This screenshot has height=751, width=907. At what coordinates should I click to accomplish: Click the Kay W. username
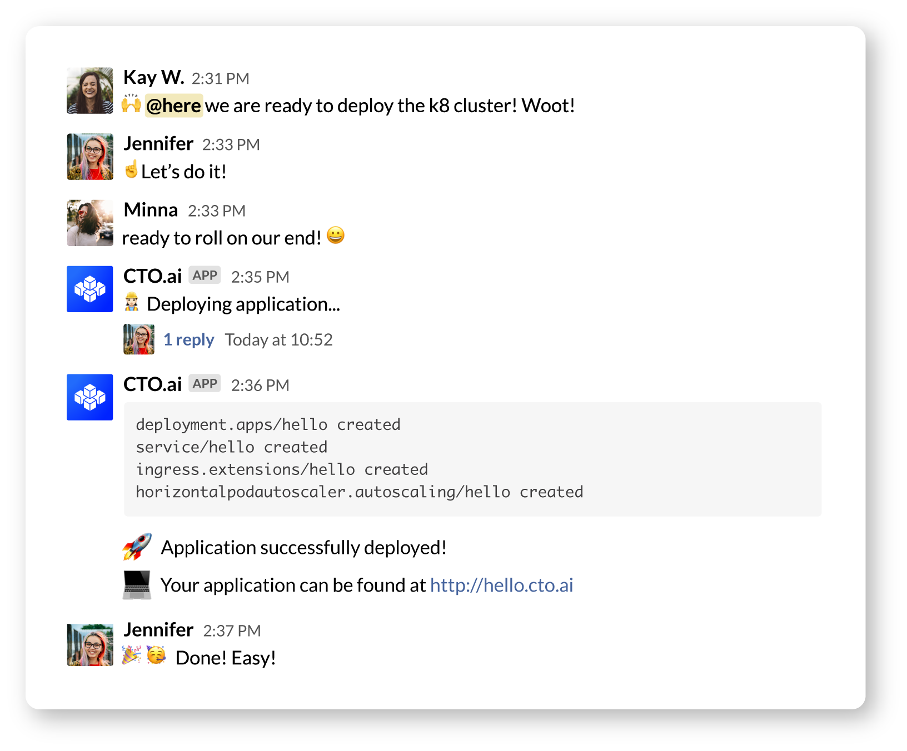(154, 77)
